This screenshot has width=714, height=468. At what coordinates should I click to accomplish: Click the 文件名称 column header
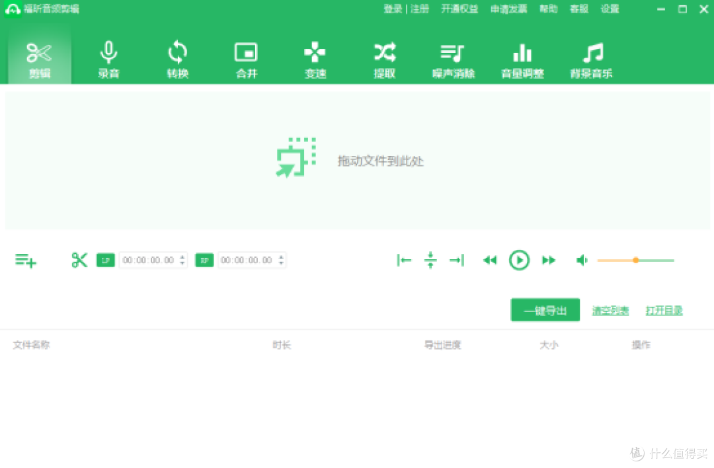coord(31,344)
